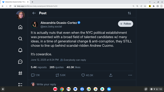Open Notifications bell in sidebar

(20, 50)
